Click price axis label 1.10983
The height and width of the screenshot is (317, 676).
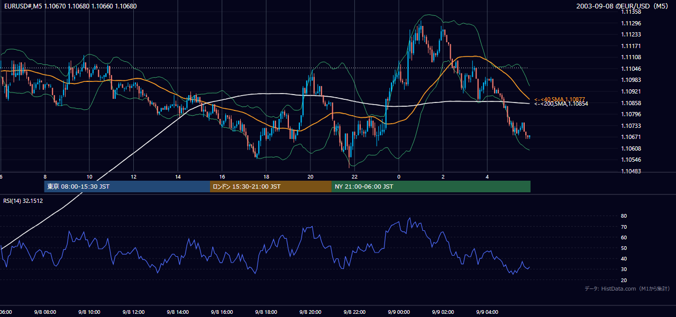pos(632,80)
